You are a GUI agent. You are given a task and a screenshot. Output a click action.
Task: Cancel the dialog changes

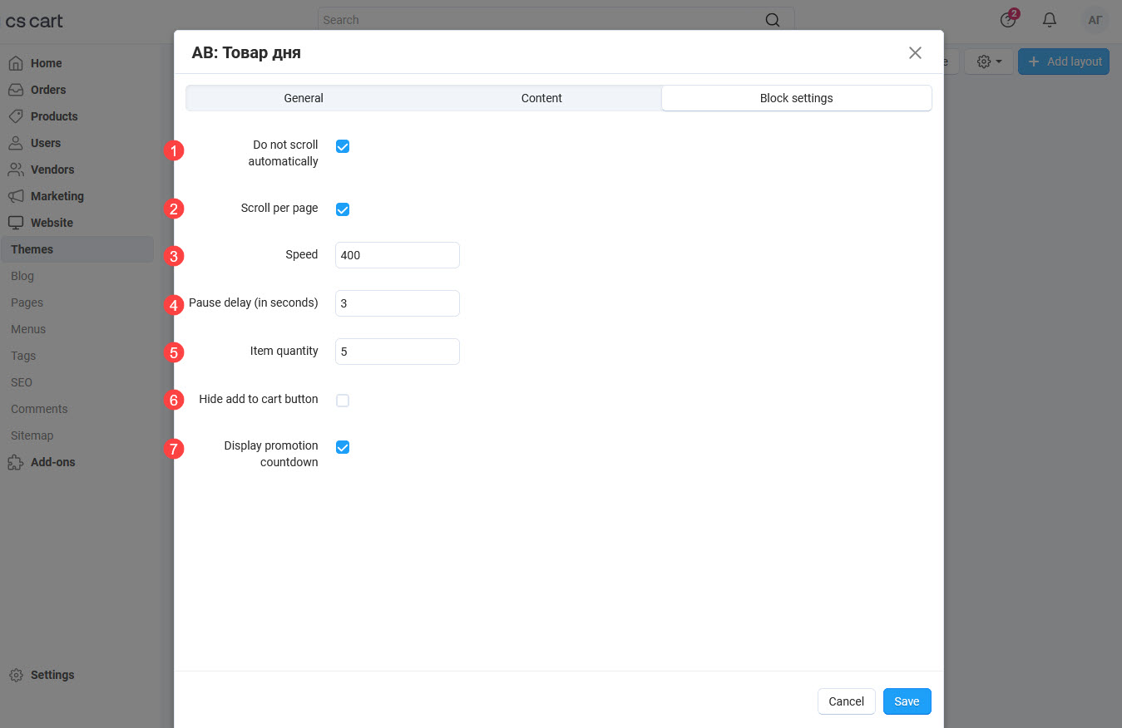point(846,701)
